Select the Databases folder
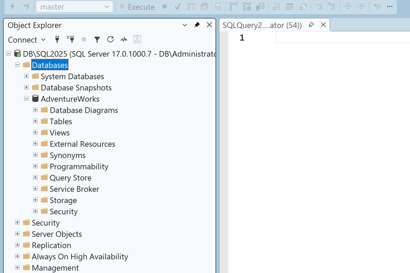Image resolution: width=410 pixels, height=273 pixels. [x=50, y=65]
